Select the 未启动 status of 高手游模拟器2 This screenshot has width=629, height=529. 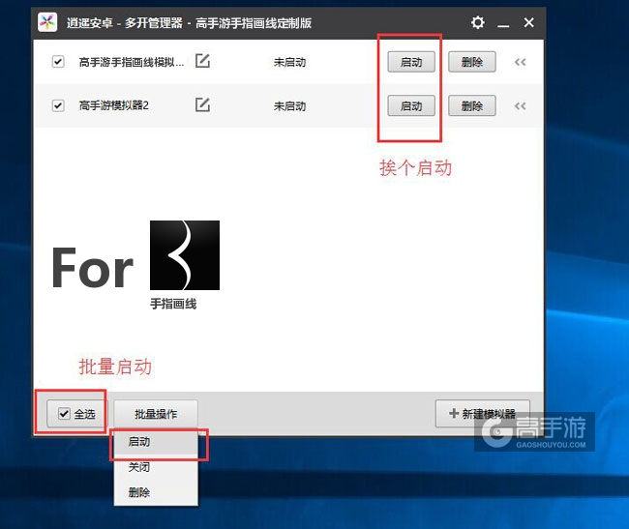pyautogui.click(x=289, y=106)
